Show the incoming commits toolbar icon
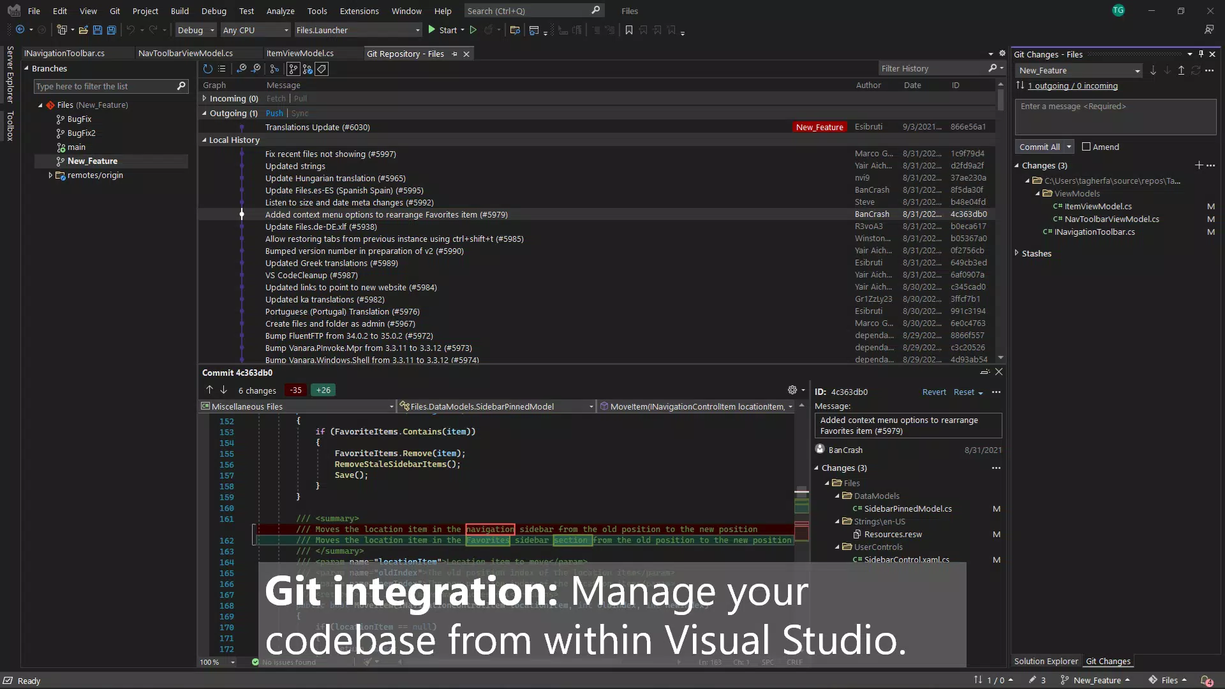This screenshot has height=689, width=1225. [x=242, y=69]
